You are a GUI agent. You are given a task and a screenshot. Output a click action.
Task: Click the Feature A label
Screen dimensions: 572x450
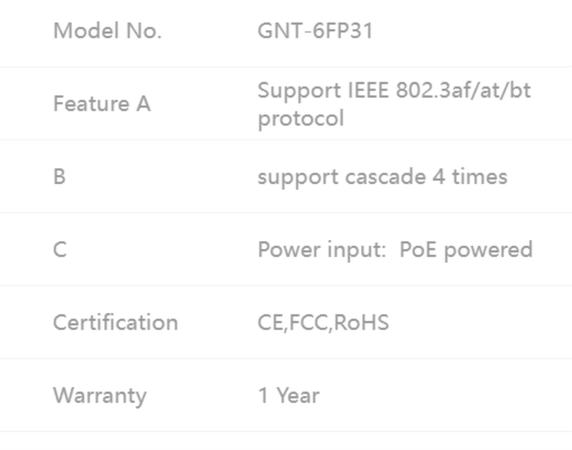(x=102, y=103)
